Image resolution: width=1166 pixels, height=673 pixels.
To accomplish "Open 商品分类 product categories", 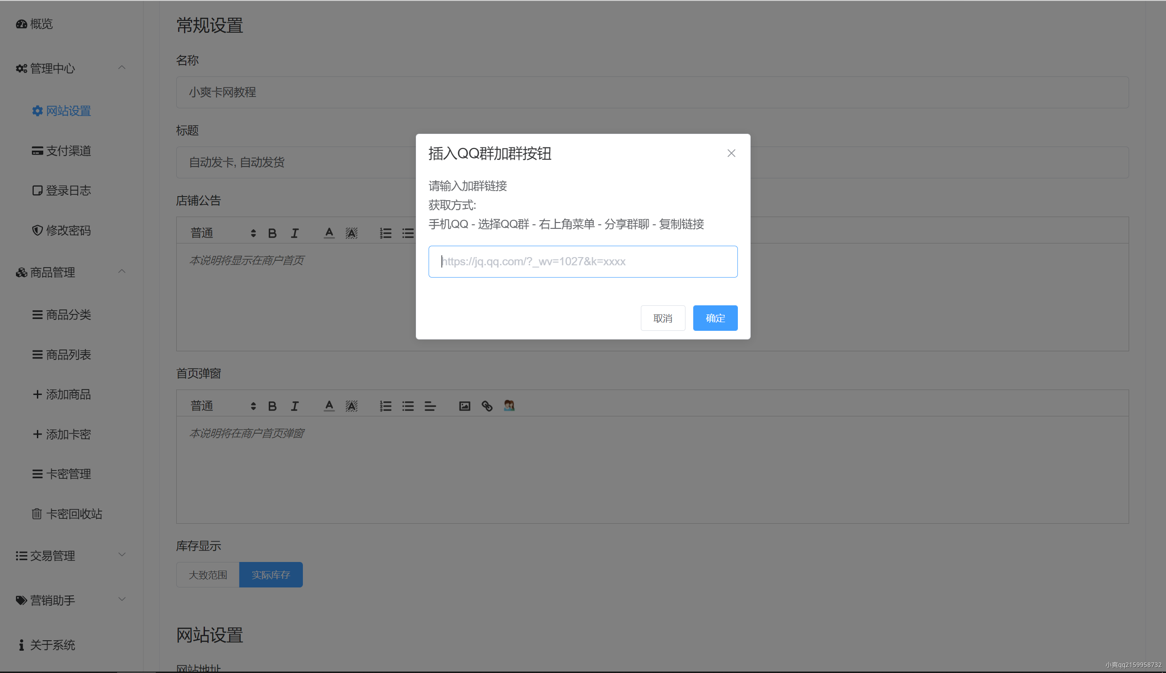I will tap(61, 315).
